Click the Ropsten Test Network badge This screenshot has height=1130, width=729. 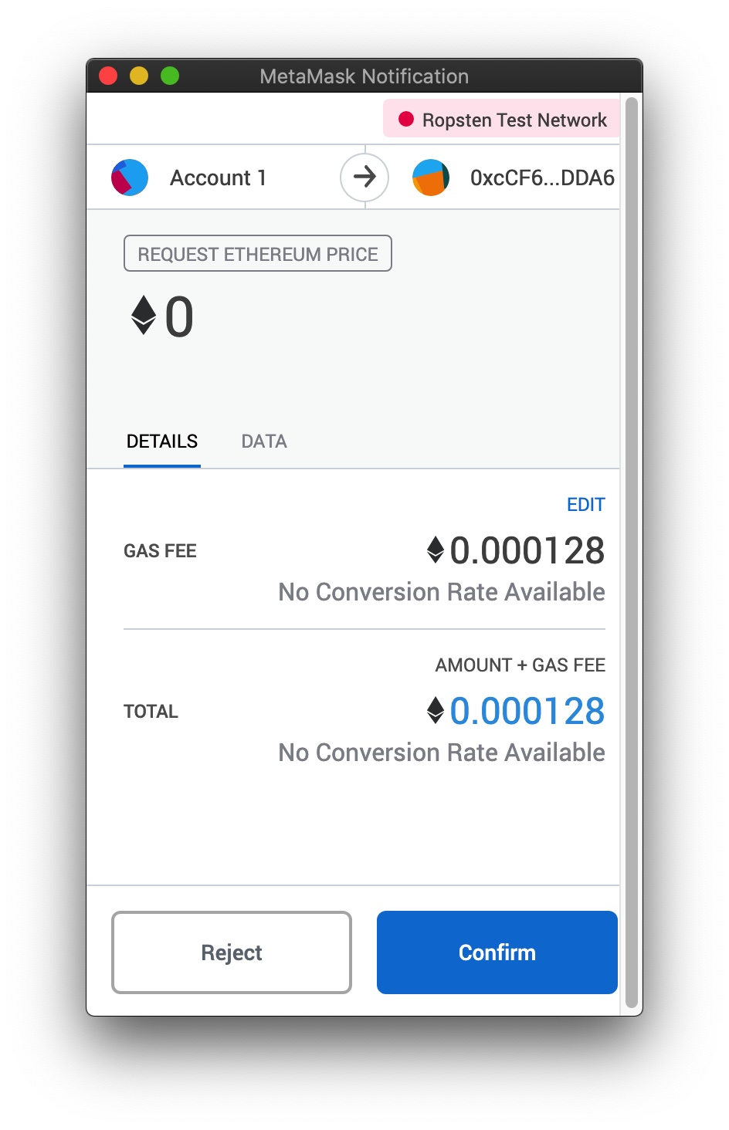pyautogui.click(x=501, y=120)
